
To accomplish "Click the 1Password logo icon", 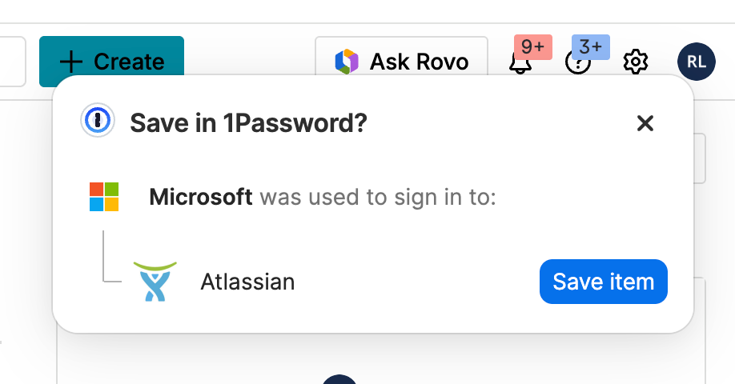I will coord(98,122).
